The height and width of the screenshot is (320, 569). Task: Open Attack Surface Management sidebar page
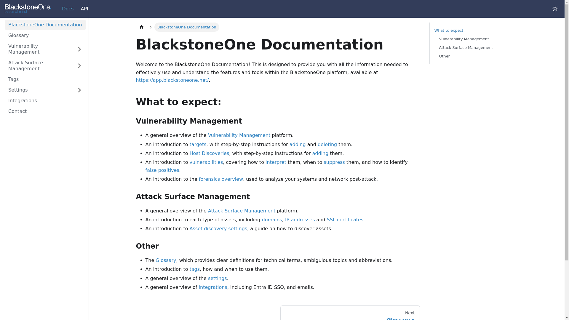(39, 66)
